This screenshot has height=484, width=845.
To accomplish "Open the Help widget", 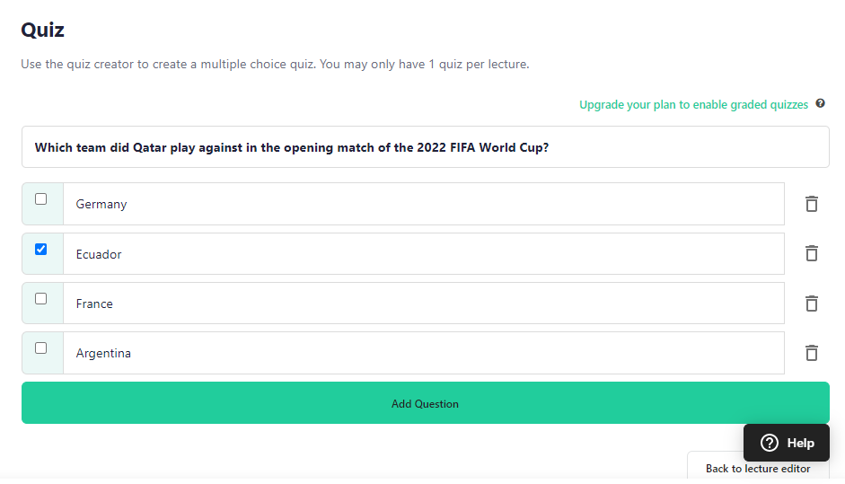I will [787, 443].
